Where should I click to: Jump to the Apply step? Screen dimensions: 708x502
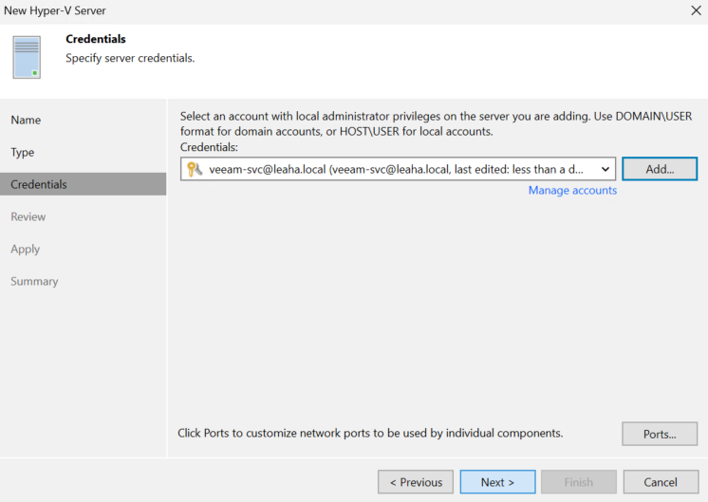[26, 250]
